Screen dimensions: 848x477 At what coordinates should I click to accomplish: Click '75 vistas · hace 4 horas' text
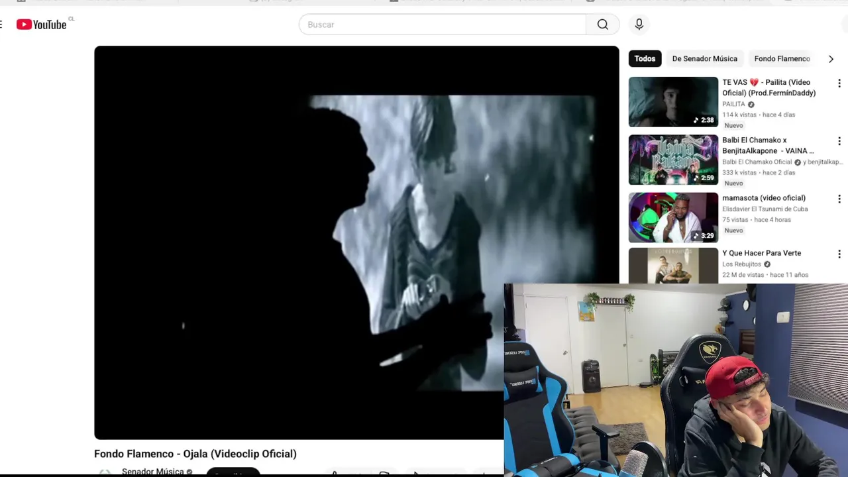tap(756, 219)
